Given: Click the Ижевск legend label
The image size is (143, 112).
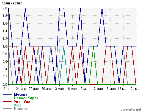Looking at the screenshot, I should [21, 109].
